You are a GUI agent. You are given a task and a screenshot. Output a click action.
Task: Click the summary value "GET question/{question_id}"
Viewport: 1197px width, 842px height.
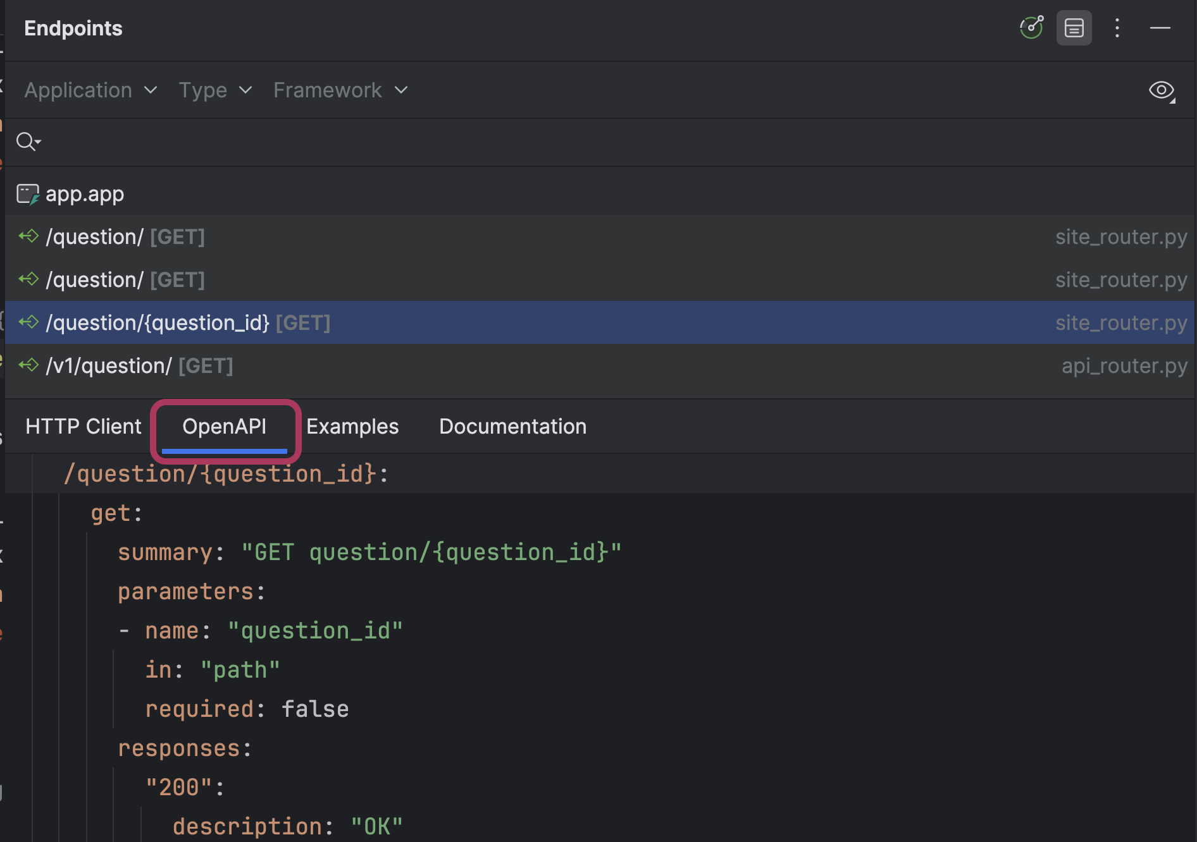click(431, 552)
